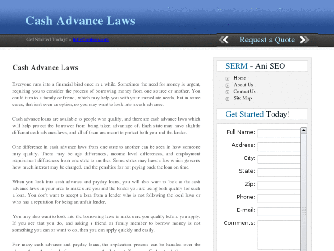Focus the Comments text area

coord(279,235)
